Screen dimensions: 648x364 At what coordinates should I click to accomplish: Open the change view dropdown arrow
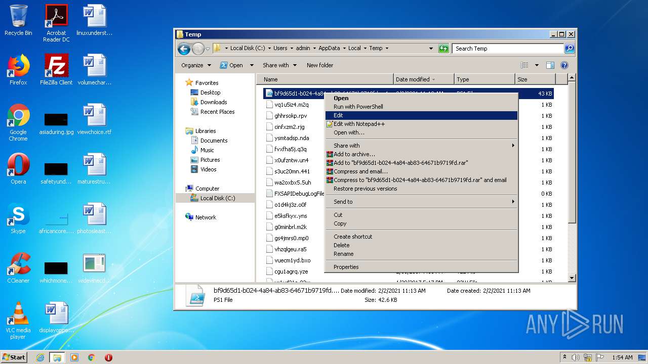(x=537, y=65)
